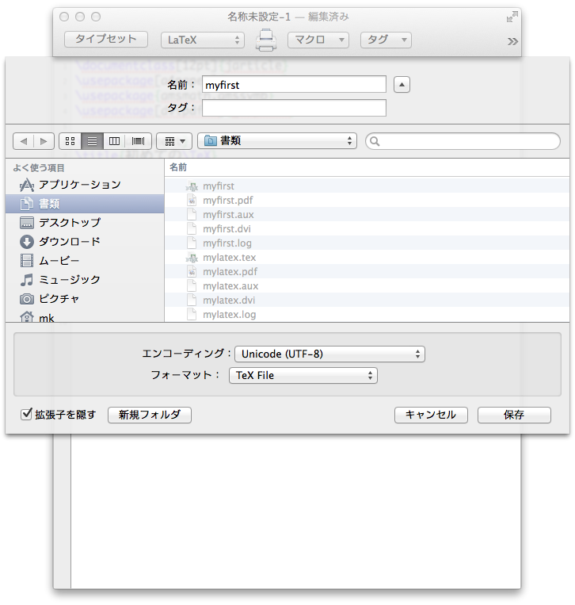Click the 保存 button

click(514, 415)
